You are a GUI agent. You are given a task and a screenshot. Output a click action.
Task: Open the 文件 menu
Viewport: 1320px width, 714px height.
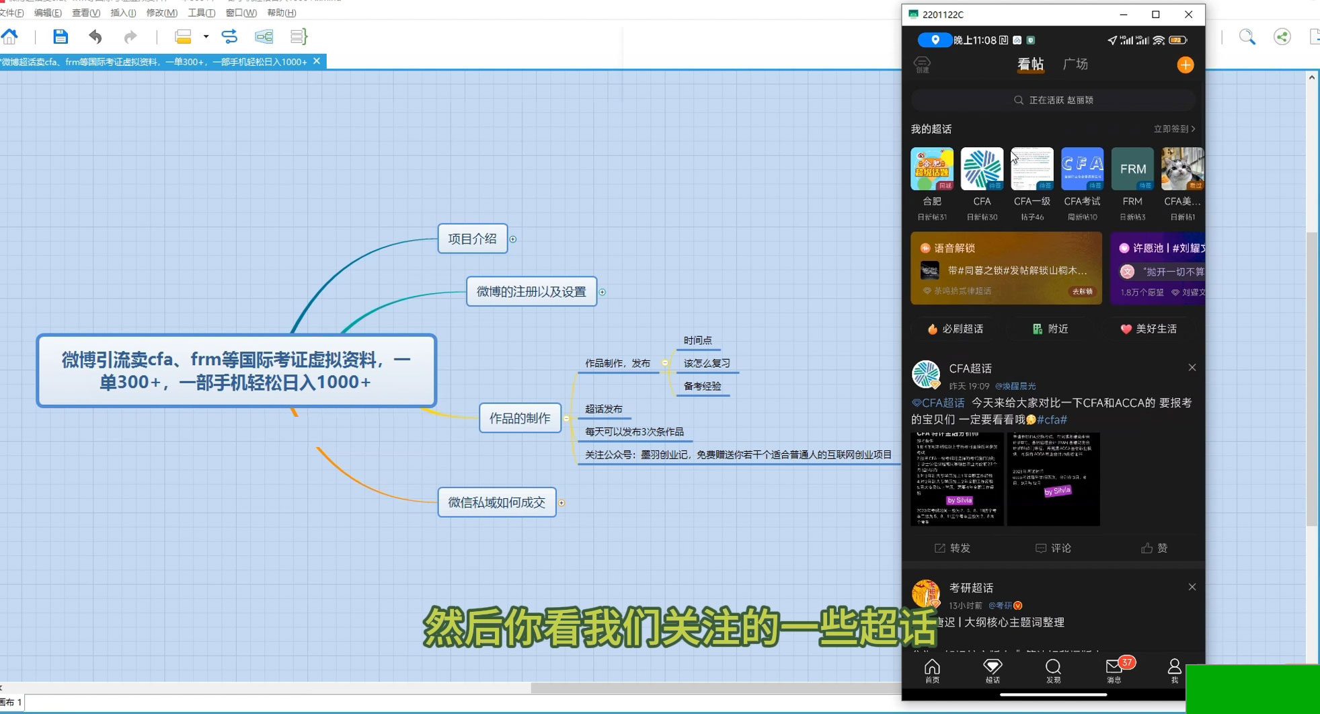(11, 13)
